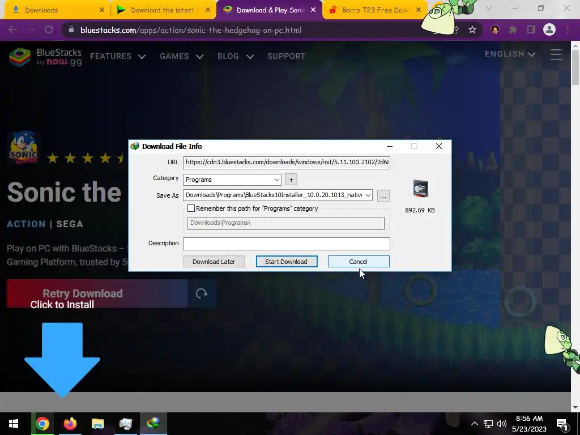This screenshot has height=435, width=580.
Task: Click browser back arrow
Action: (12, 30)
